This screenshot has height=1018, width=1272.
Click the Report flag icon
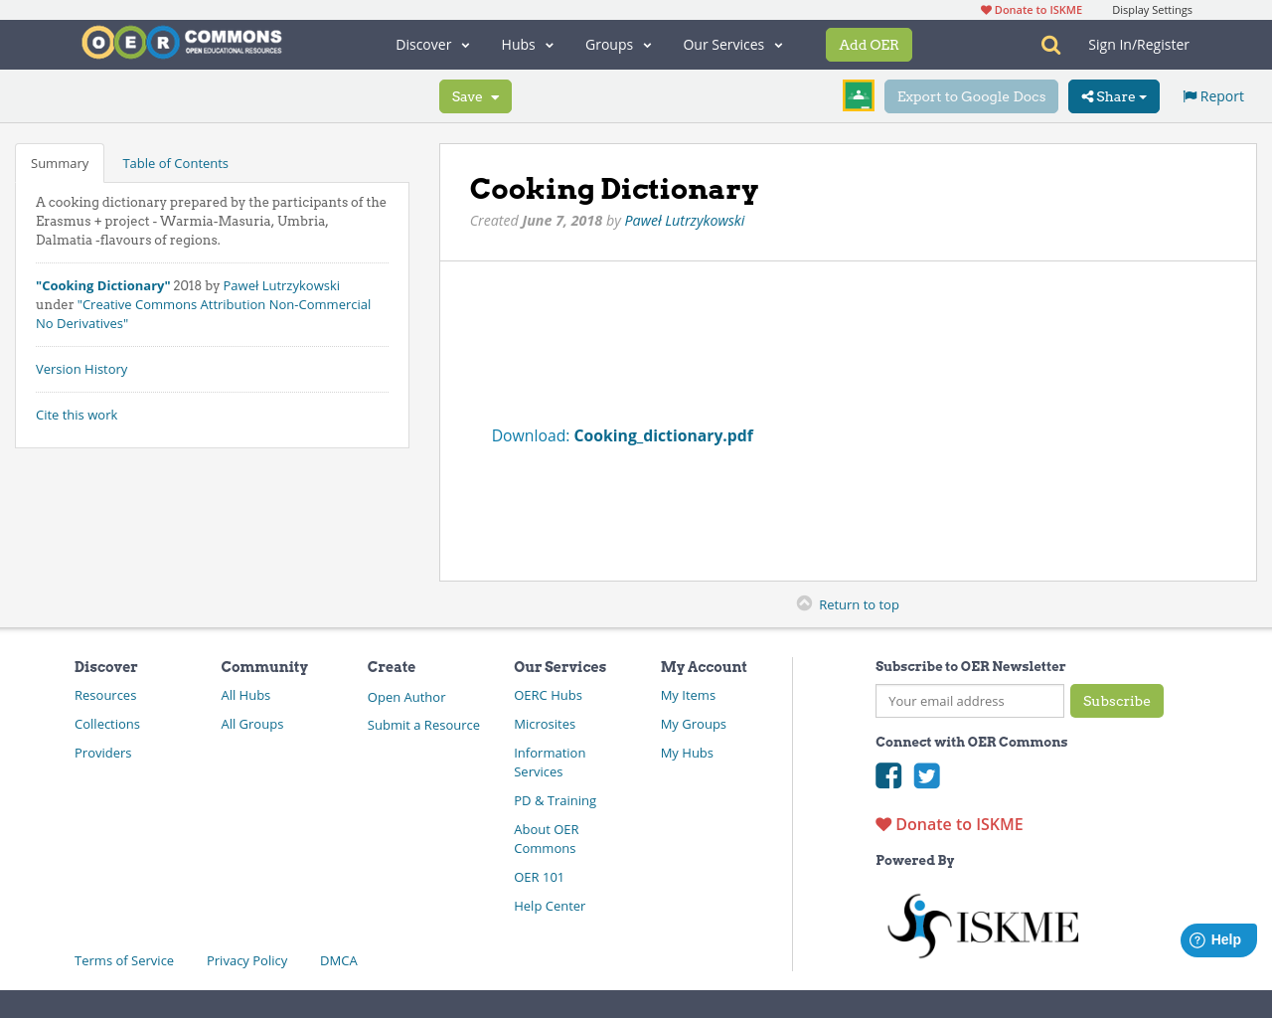(x=1190, y=95)
